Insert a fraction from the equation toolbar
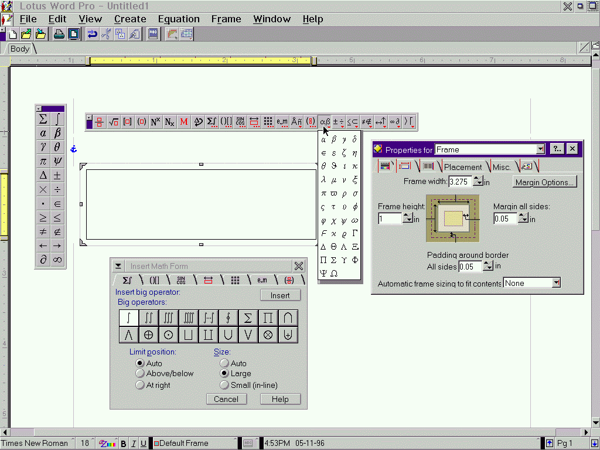The height and width of the screenshot is (450, 600). (100, 122)
